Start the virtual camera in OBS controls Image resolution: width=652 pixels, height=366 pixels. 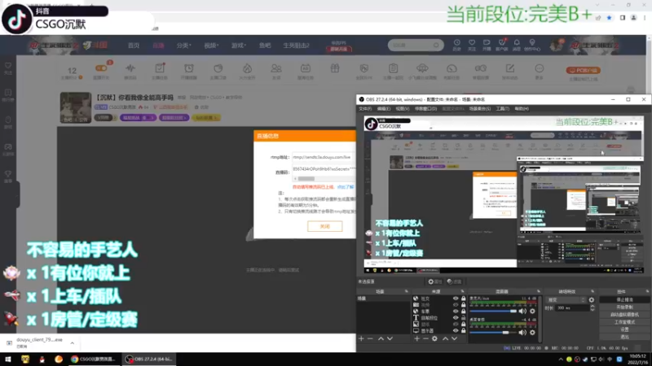coord(624,315)
